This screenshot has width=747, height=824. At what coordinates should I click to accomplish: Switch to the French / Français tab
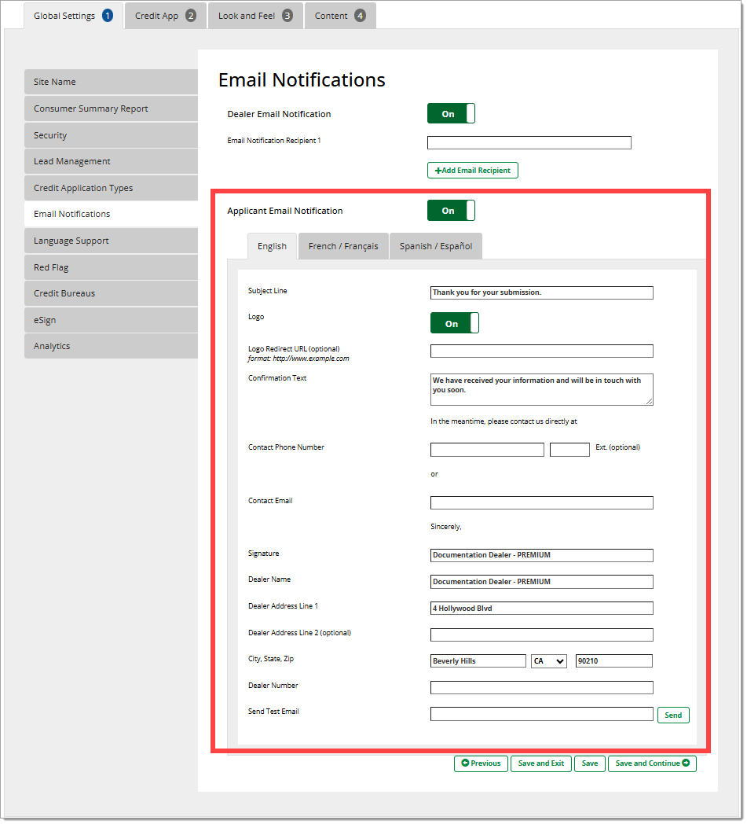(x=342, y=246)
